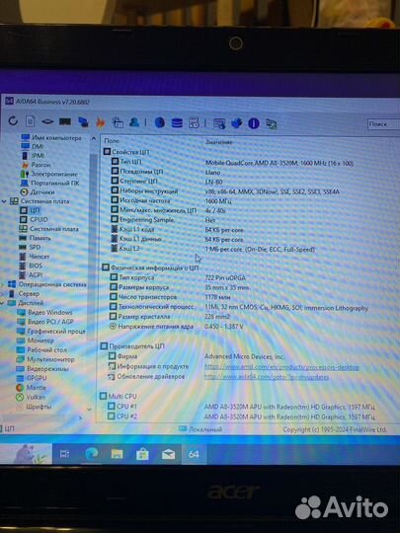400x533 pixels.
Task: Click the remote computers toolbar icon
Action: pos(271,123)
